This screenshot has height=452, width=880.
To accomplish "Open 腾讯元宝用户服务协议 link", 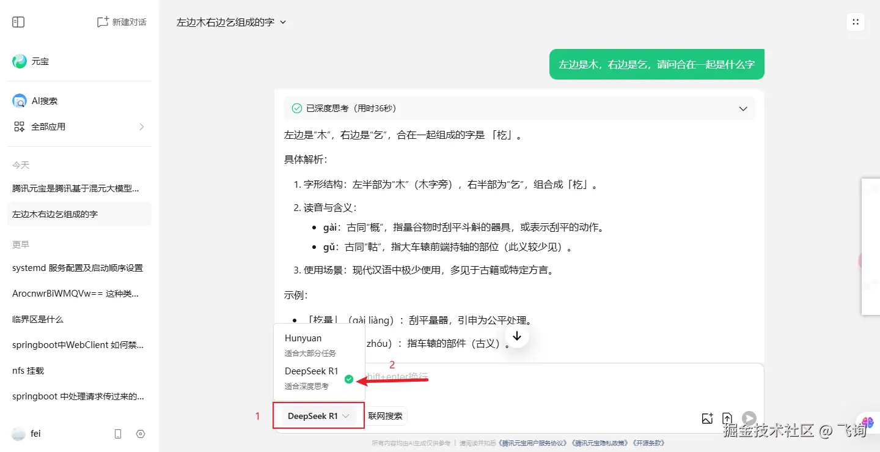I will (x=533, y=443).
